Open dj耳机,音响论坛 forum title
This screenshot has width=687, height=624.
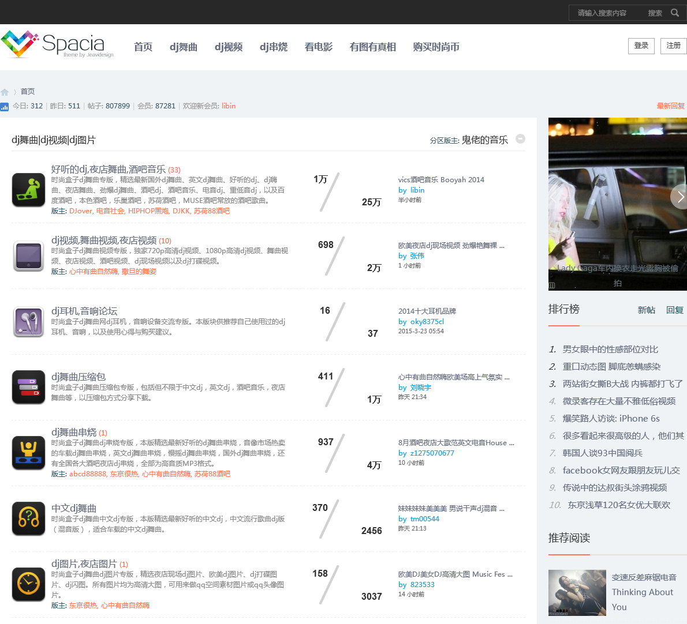click(84, 311)
